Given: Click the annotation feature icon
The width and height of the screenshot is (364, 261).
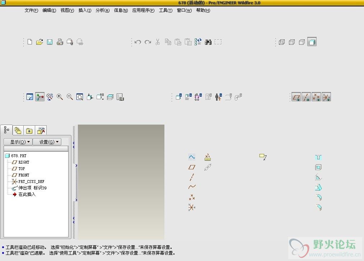Looking at the screenshot, I should (263, 157).
